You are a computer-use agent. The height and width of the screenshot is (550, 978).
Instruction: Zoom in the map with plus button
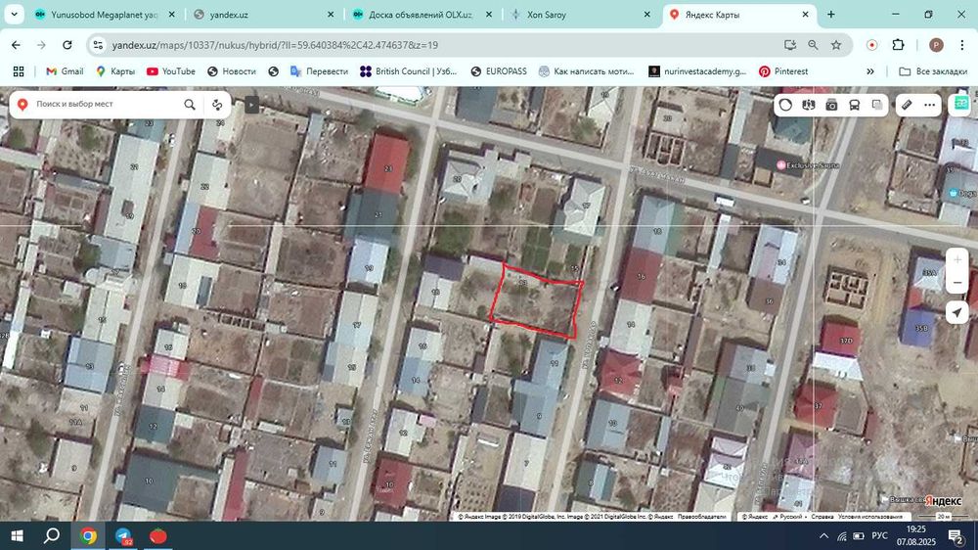(957, 259)
